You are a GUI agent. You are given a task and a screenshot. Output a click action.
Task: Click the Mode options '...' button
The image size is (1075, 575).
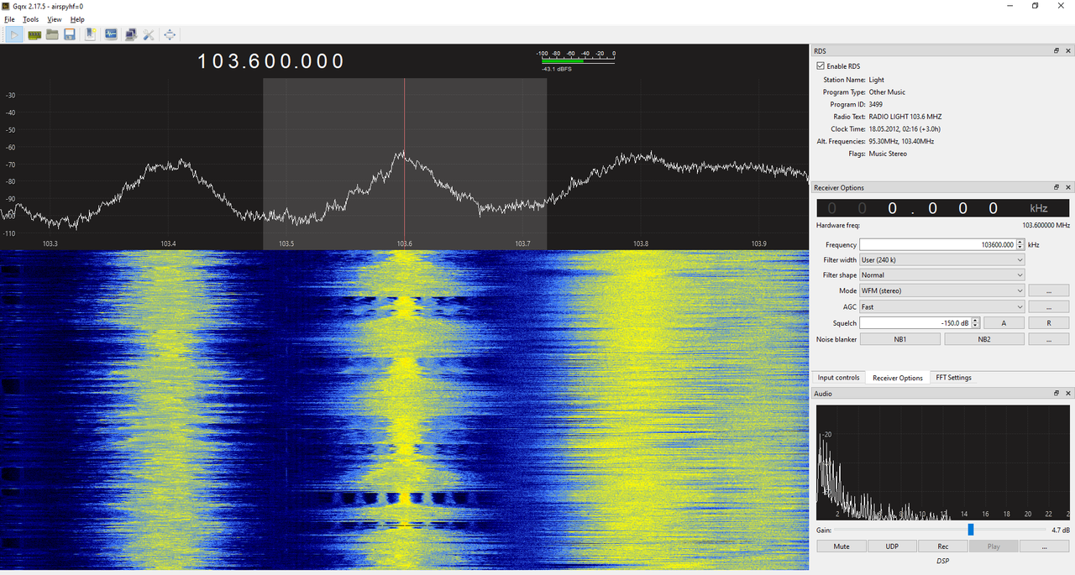click(x=1048, y=290)
